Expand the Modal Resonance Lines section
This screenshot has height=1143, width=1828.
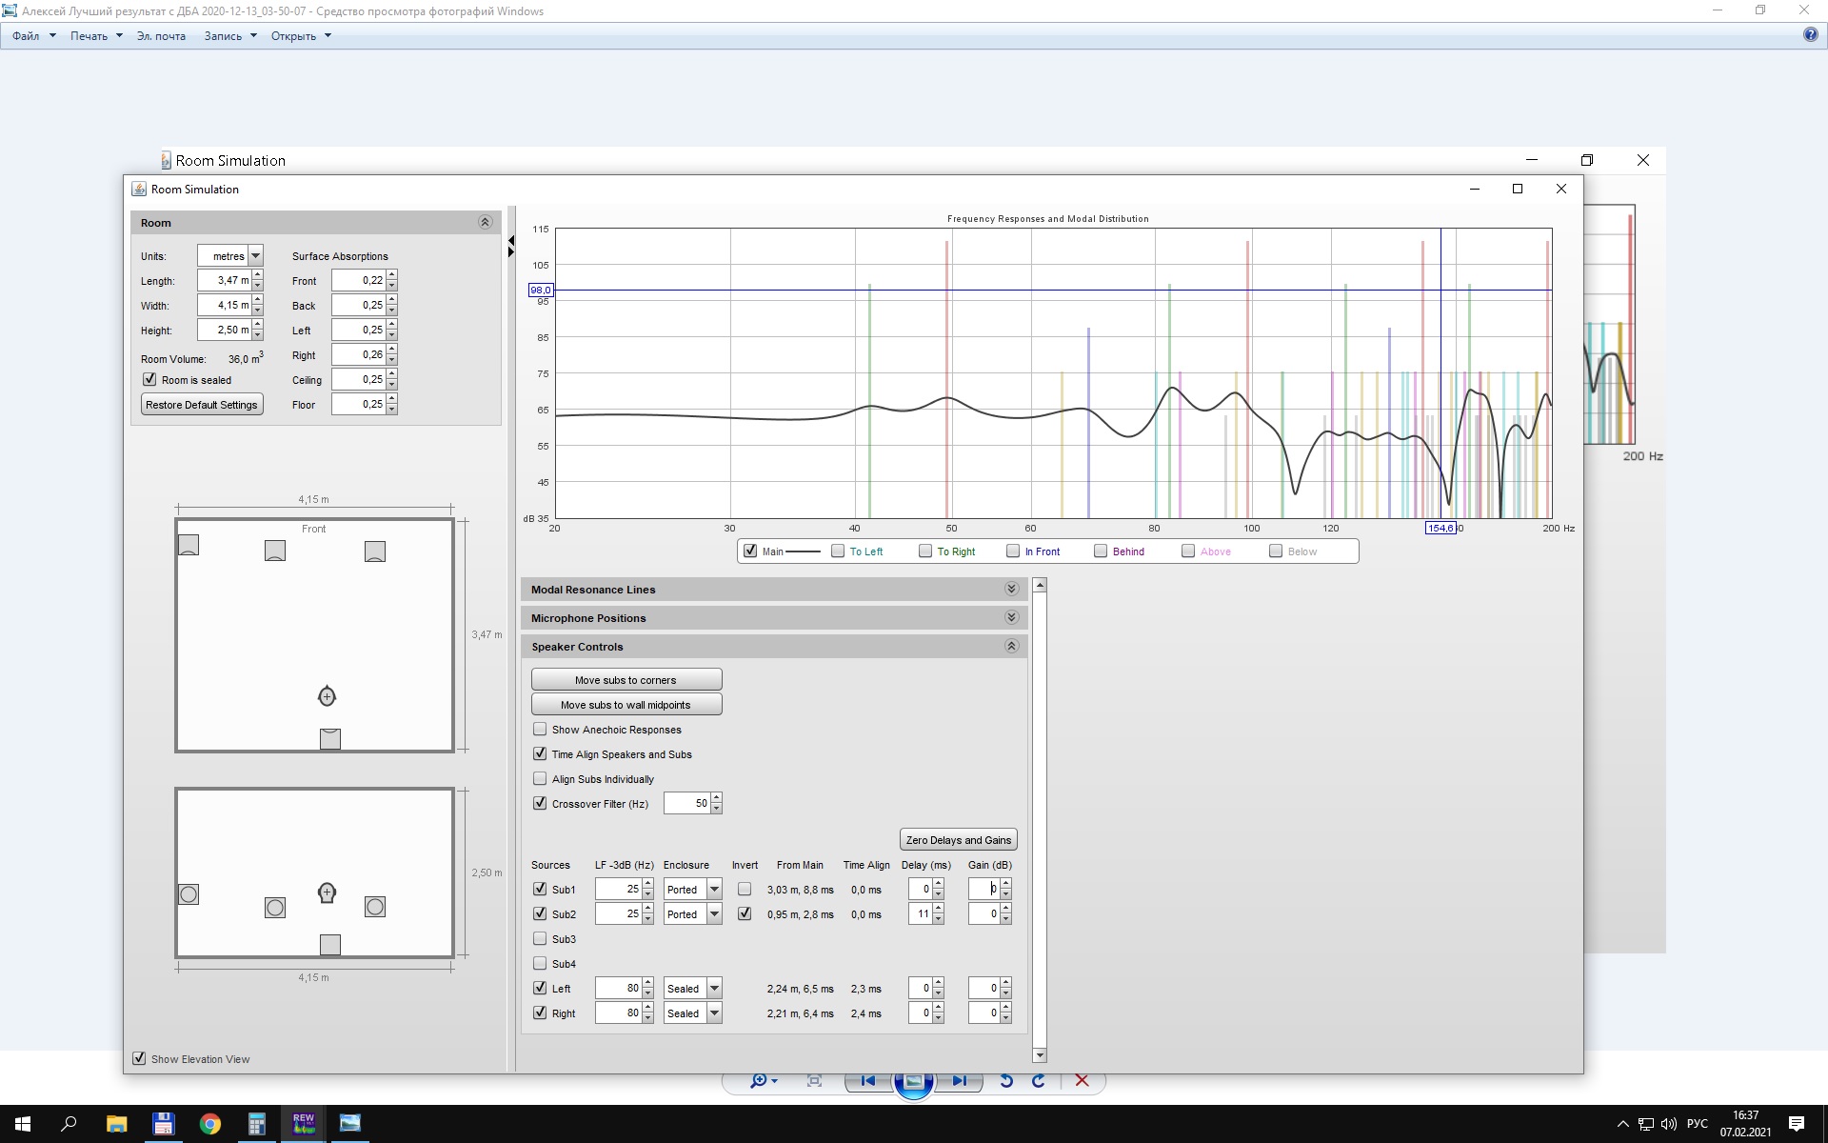[1011, 589]
